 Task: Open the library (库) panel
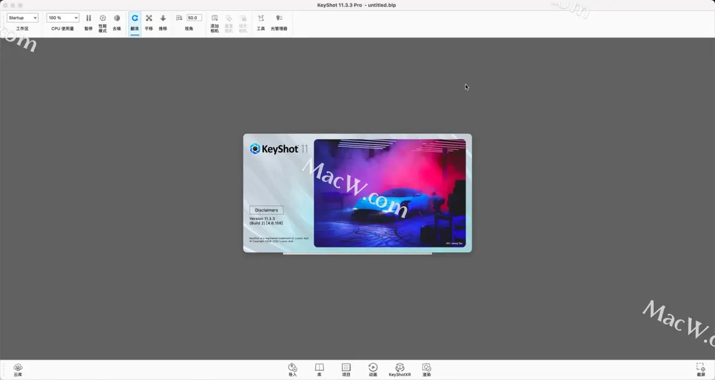point(319,370)
